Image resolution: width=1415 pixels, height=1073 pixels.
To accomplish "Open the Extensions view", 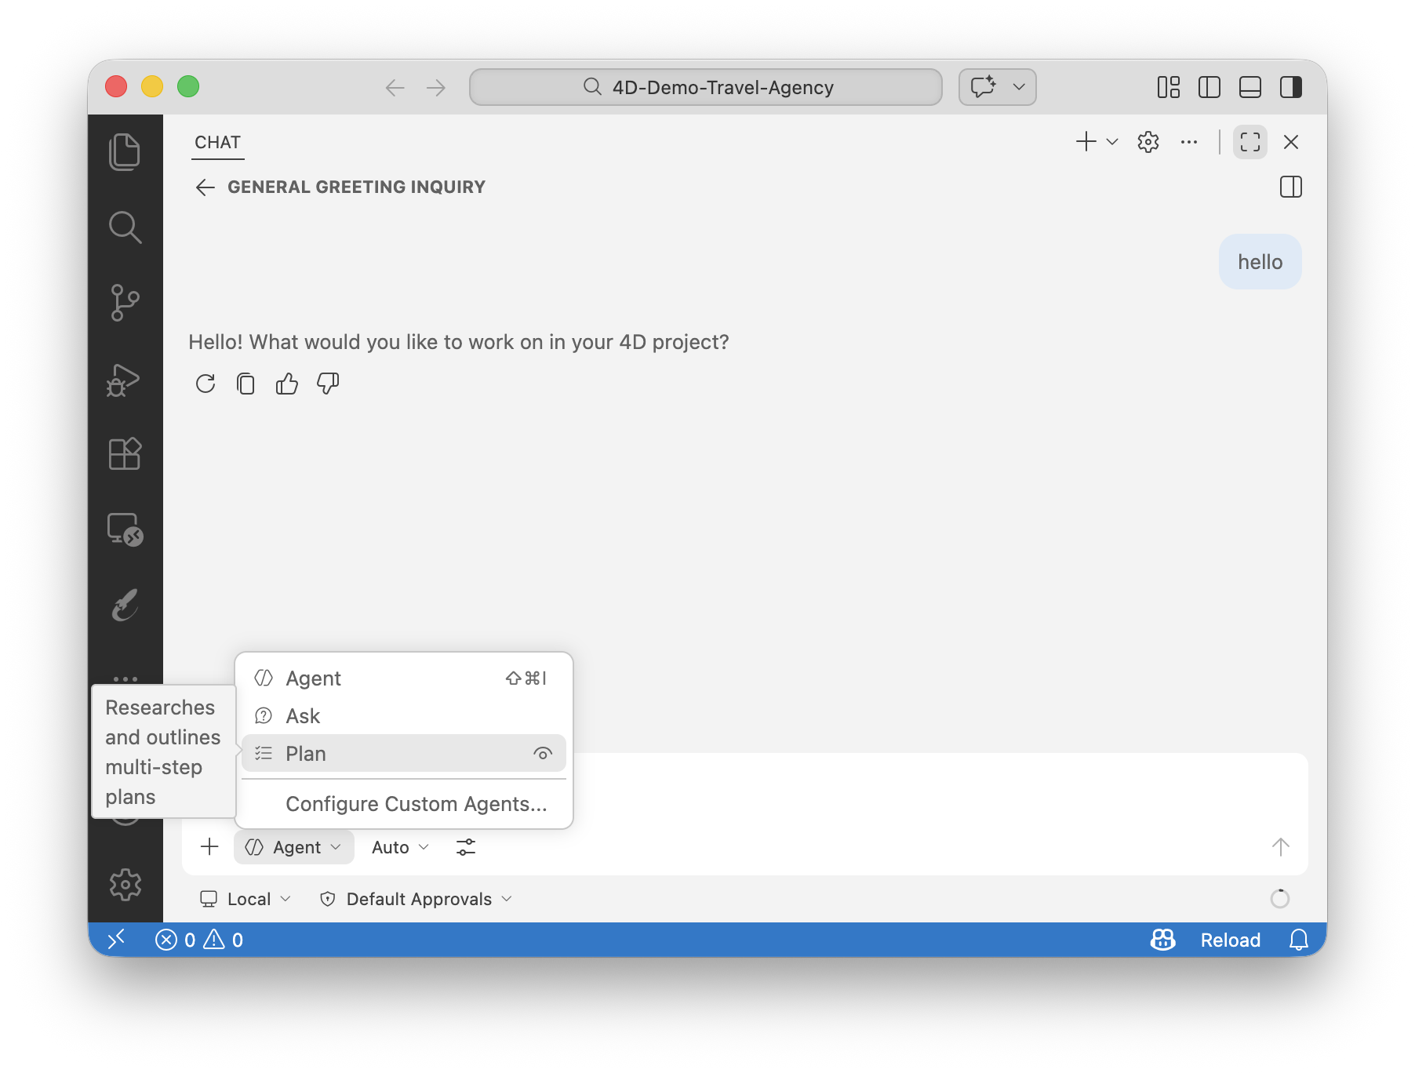I will point(125,454).
